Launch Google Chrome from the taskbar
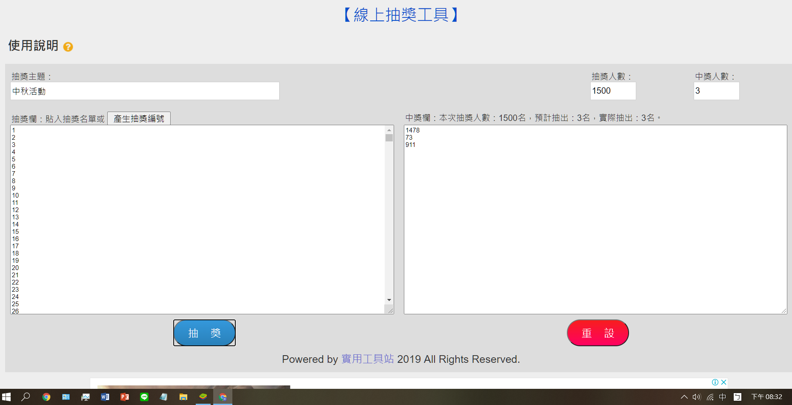 click(x=46, y=397)
